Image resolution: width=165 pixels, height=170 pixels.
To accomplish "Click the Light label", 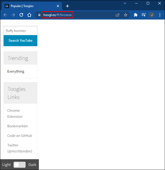I will tap(7, 165).
